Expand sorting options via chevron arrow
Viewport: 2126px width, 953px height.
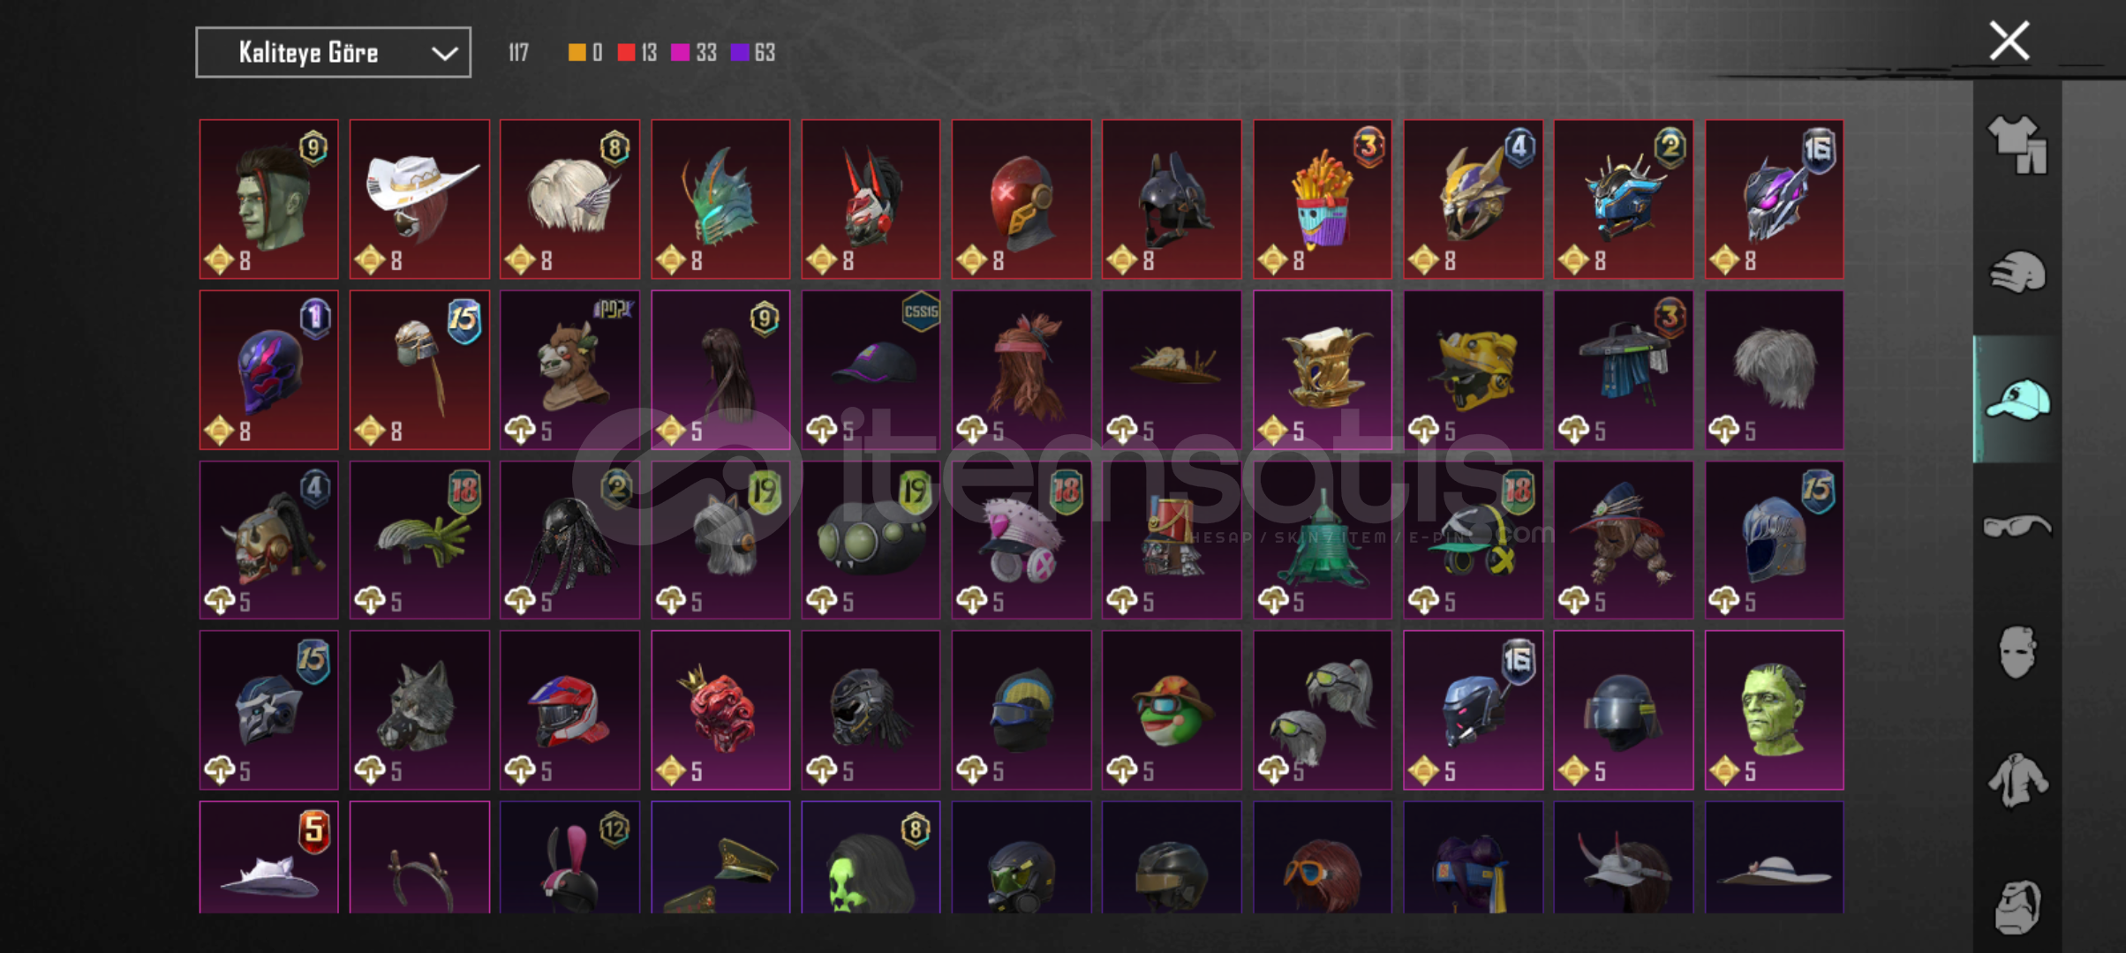click(x=444, y=53)
